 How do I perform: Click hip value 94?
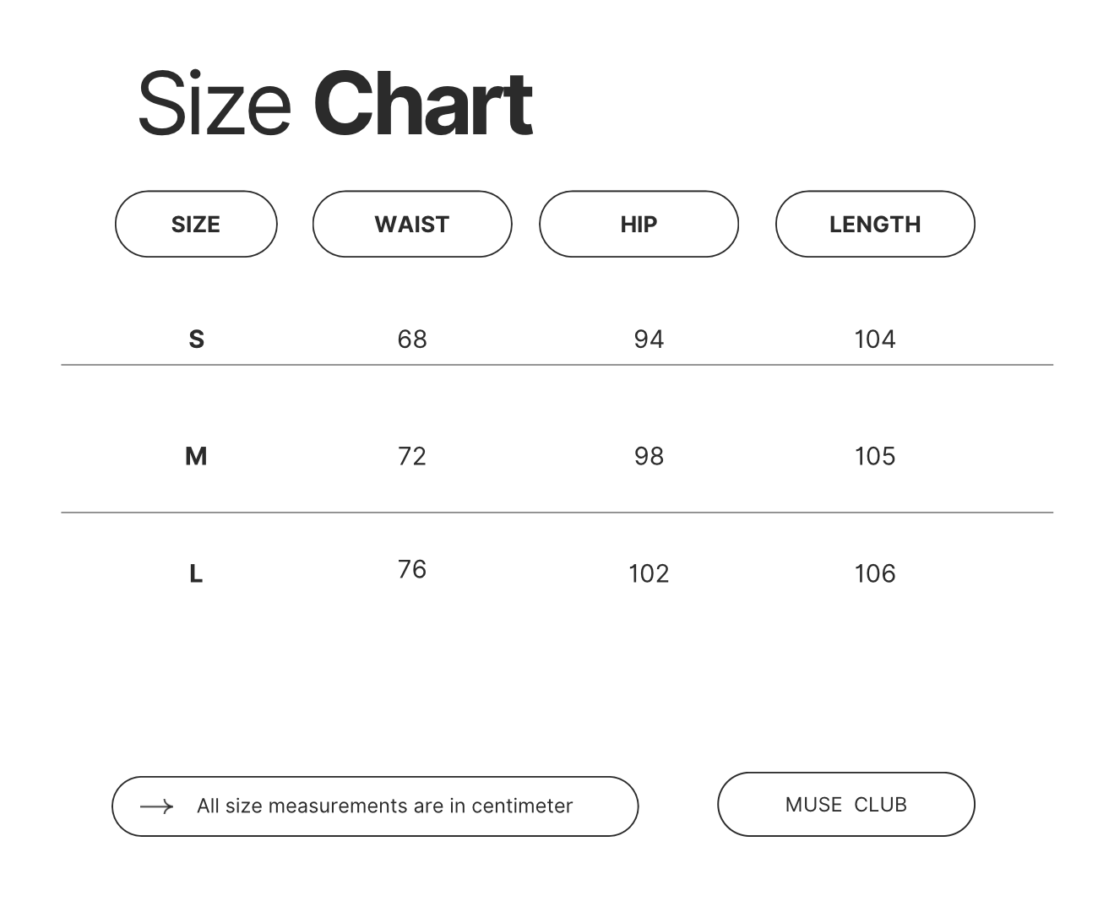pyautogui.click(x=649, y=339)
